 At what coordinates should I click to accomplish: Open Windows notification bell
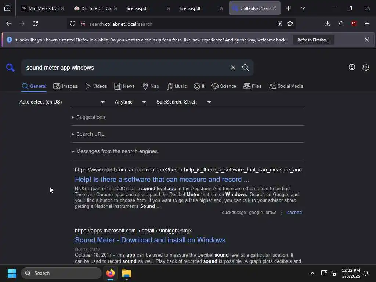click(366, 273)
